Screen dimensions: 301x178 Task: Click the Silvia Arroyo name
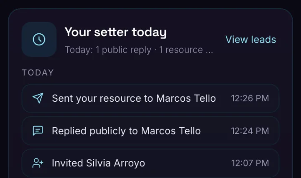[x=115, y=163]
